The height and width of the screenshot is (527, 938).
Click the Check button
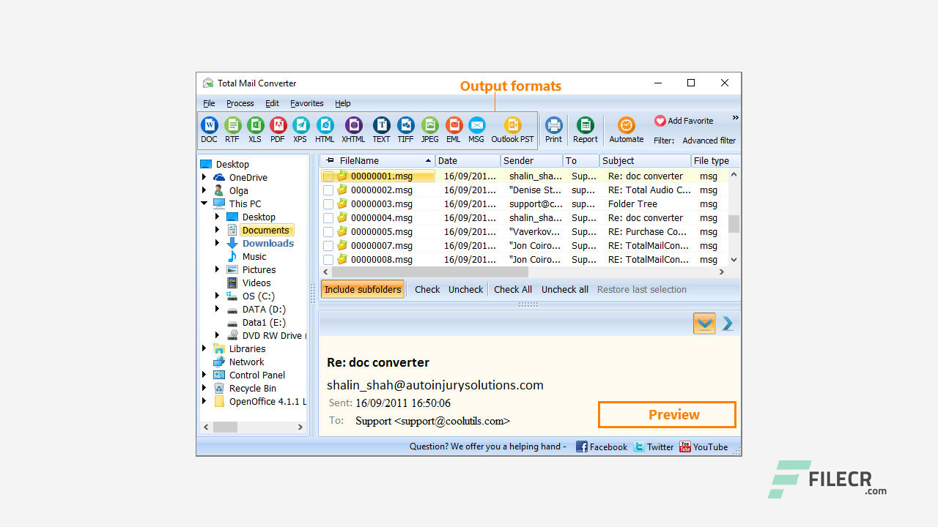pos(427,289)
